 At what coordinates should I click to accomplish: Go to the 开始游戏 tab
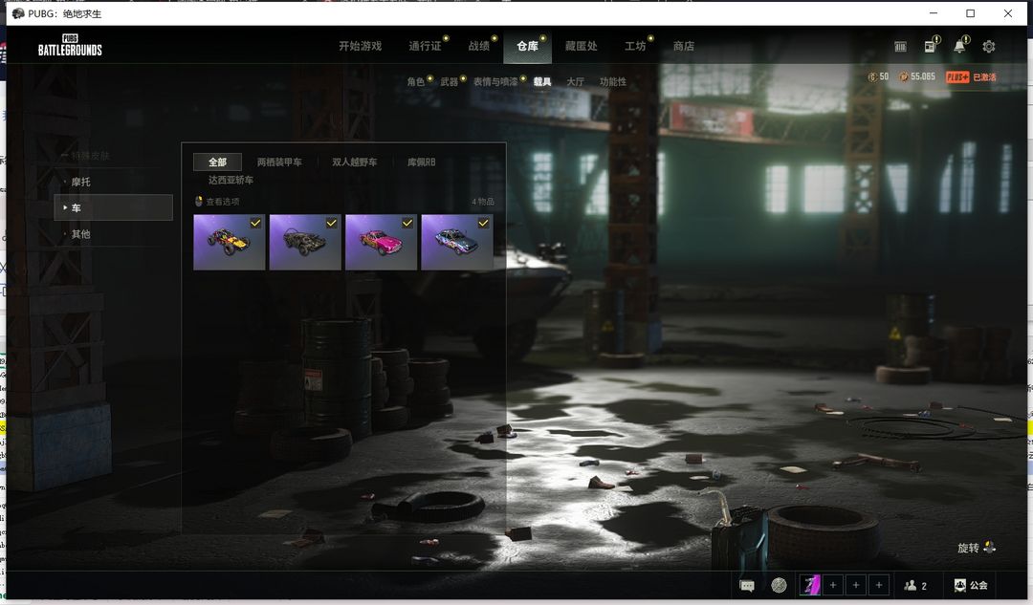click(x=361, y=46)
